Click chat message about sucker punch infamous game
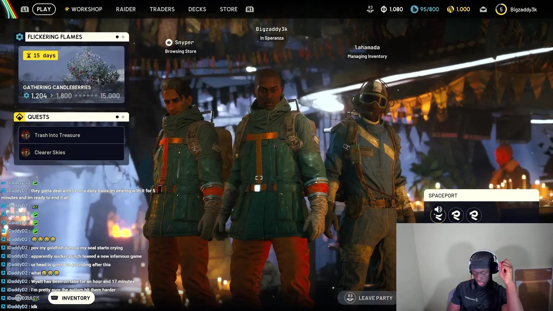Viewport: 553px width, 311px height. pyautogui.click(x=71, y=256)
